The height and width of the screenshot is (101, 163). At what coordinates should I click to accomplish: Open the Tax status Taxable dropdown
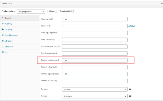click(x=95, y=90)
